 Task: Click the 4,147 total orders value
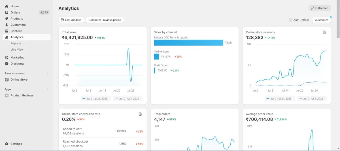click(x=160, y=119)
